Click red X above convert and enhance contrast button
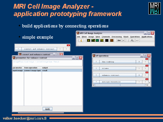 68,45
